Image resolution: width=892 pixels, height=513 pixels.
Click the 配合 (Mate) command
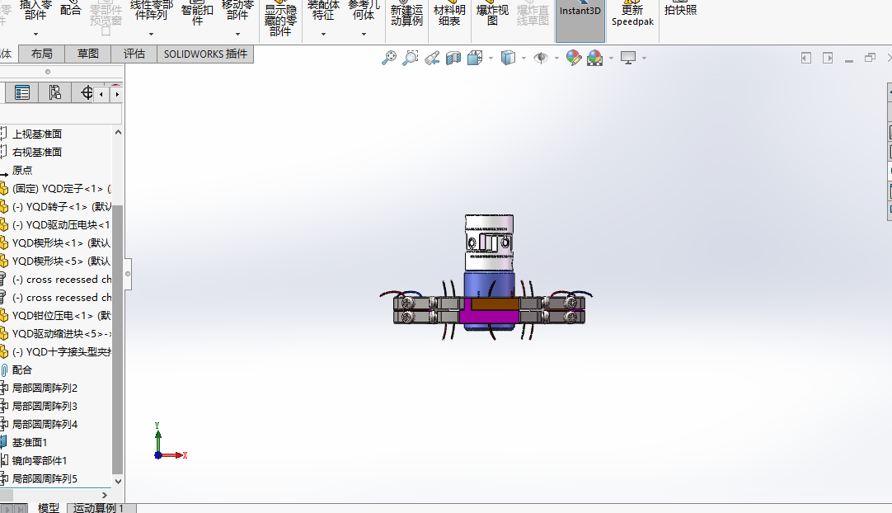coord(71,10)
